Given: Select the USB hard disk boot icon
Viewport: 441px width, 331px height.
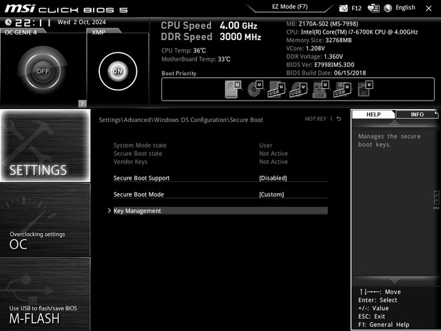Looking at the screenshot, I should point(276,90).
